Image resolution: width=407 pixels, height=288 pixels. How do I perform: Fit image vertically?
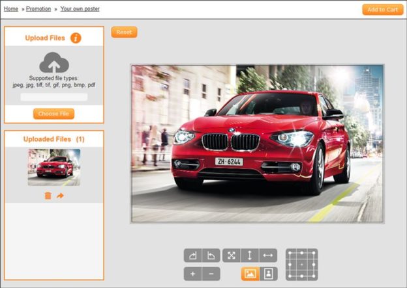[250, 255]
